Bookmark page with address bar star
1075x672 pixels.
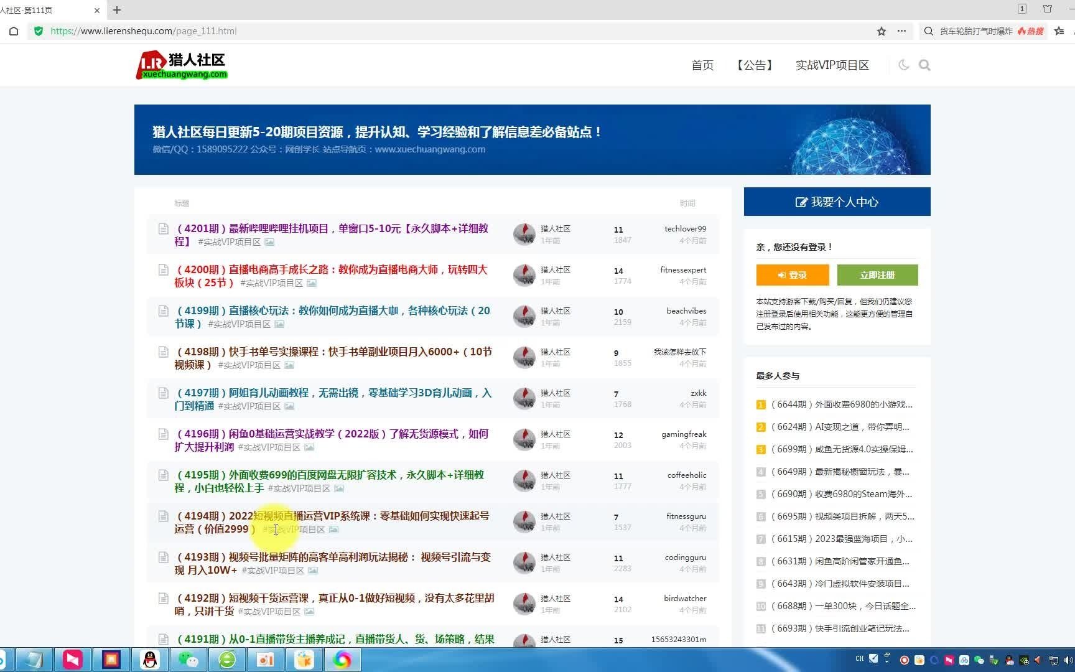pyautogui.click(x=881, y=31)
